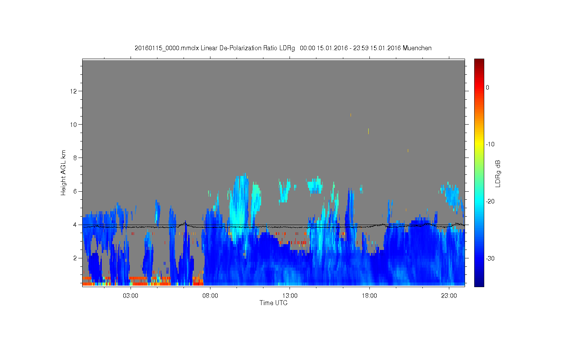Click the 'LDRg dB' colorbar label
Screen dimensions: 576x345
point(498,173)
